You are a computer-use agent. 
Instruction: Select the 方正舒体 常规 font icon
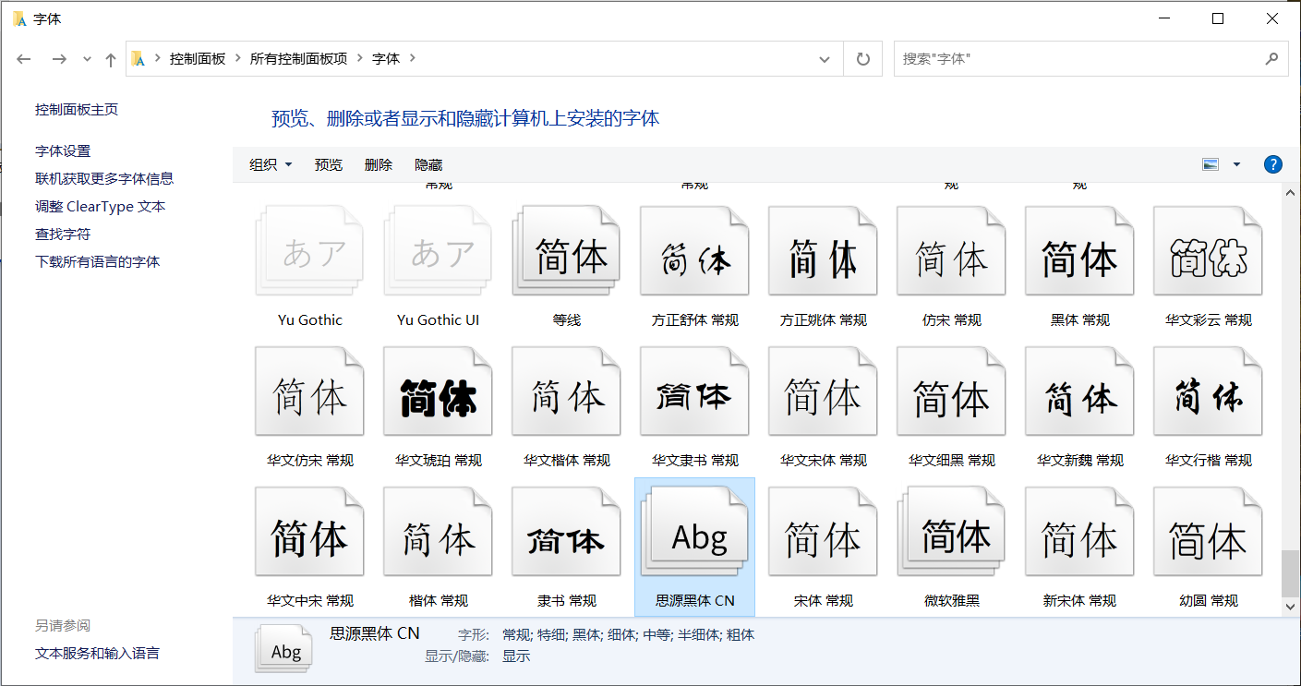pos(694,251)
